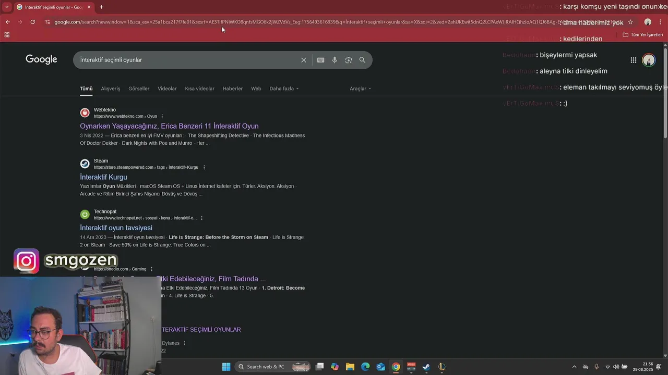Open more options for the Webtekno result
668x375 pixels.
point(162,117)
